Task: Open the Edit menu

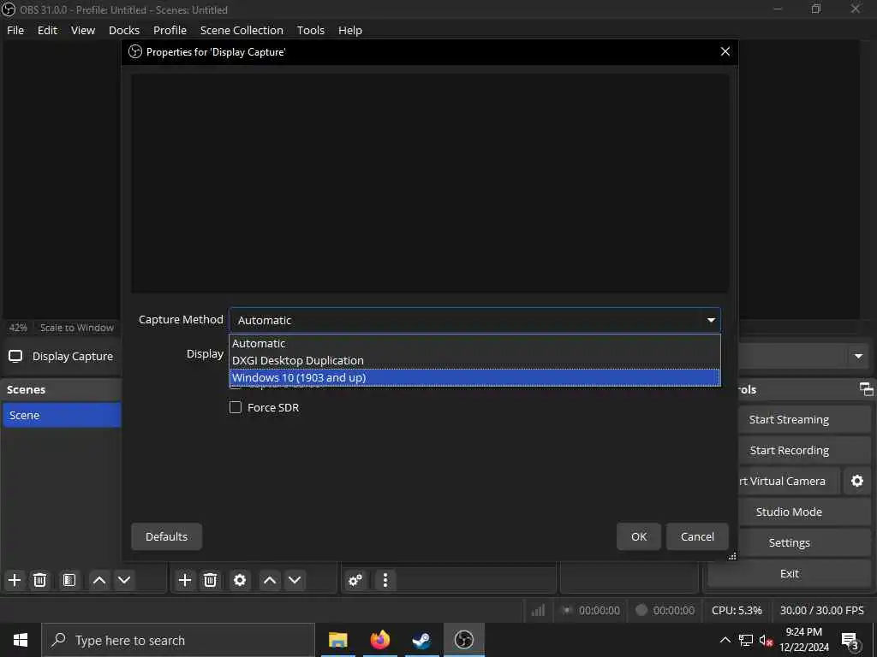Action: (x=48, y=30)
